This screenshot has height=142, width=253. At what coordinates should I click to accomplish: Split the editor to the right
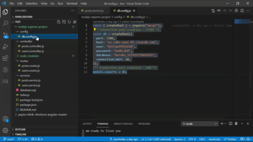pyautogui.click(x=242, y=11)
